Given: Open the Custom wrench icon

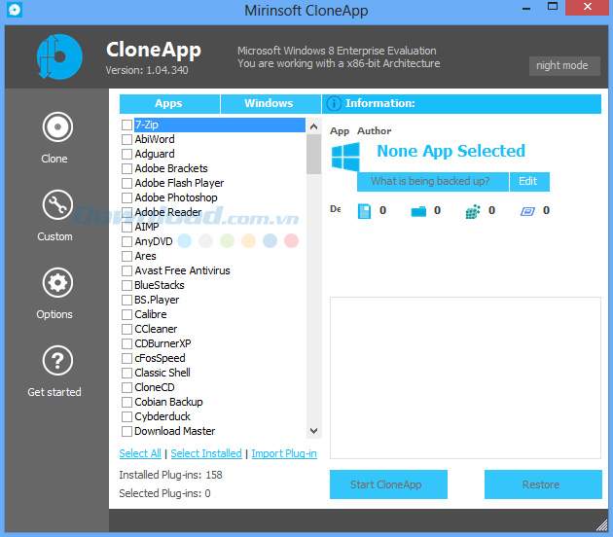Looking at the screenshot, I should [57, 205].
